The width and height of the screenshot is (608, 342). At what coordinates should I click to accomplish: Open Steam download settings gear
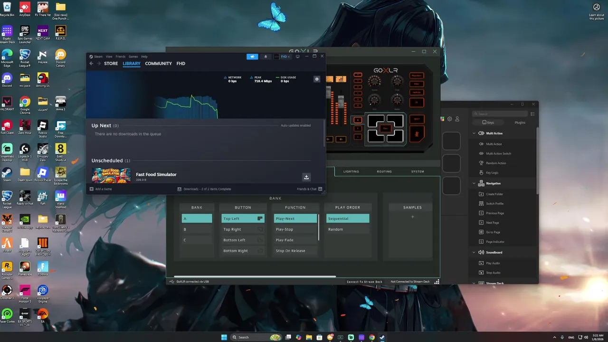[317, 79]
